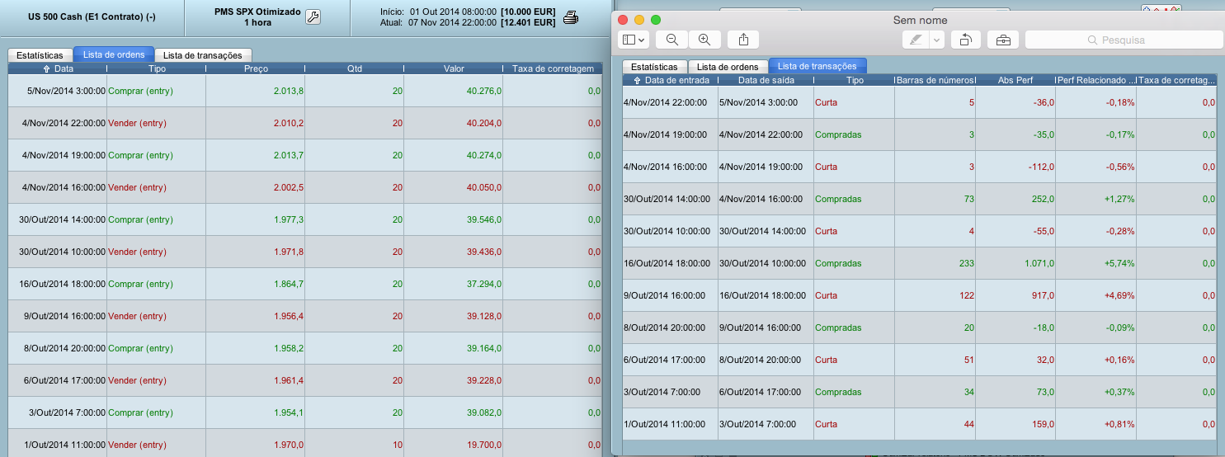
Task: Zoom in using the magnifier plus button
Action: [704, 40]
